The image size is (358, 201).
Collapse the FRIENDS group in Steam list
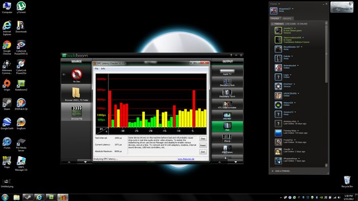click(272, 24)
